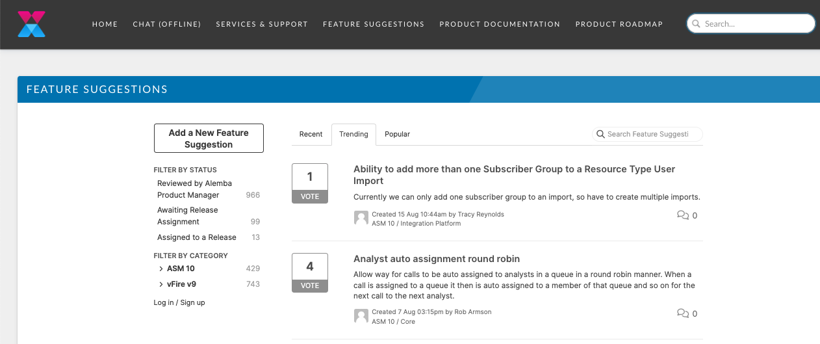Viewport: 820px width, 344px height.
Task: Click the magnifier icon in Search Feature Suggestions
Action: (x=600, y=134)
